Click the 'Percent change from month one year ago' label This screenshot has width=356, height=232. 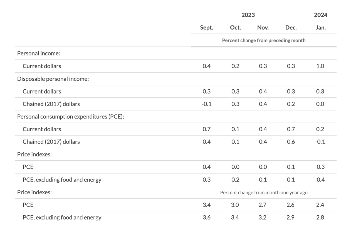coord(264,192)
